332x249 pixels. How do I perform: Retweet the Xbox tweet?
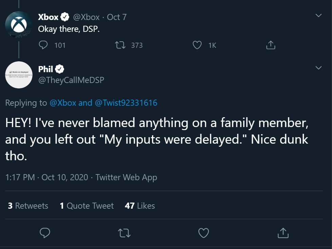(x=120, y=45)
